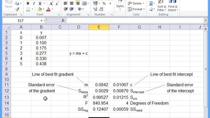This screenshot has height=118, width=210.
Task: Select column E header
Action: pyautogui.click(x=99, y=27)
